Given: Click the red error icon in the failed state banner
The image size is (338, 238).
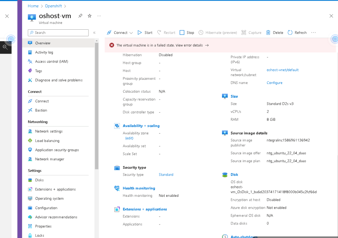Looking at the screenshot, I should 112,45.
